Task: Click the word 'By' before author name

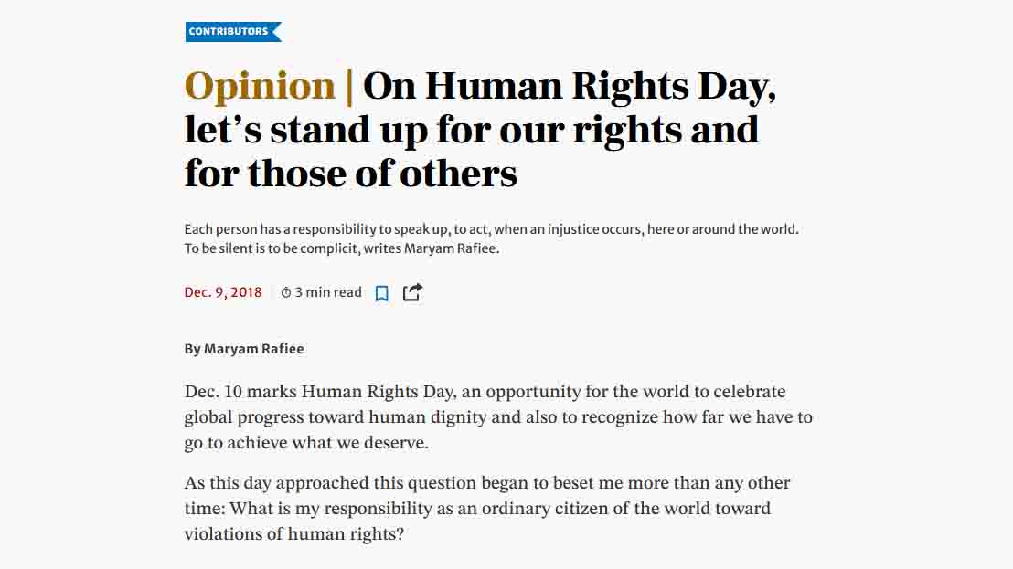Action: (x=193, y=349)
